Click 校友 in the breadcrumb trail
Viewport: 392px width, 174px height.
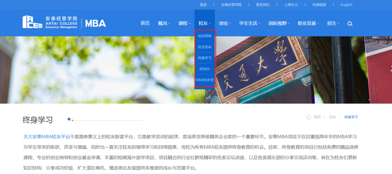tap(332, 117)
